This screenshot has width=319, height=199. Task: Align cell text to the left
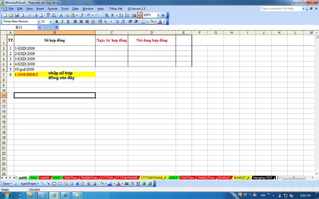click(75, 22)
